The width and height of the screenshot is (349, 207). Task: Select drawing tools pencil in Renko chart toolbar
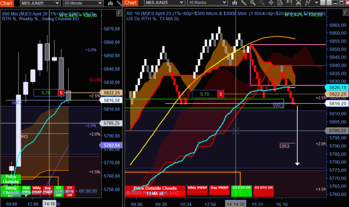coord(243,3)
